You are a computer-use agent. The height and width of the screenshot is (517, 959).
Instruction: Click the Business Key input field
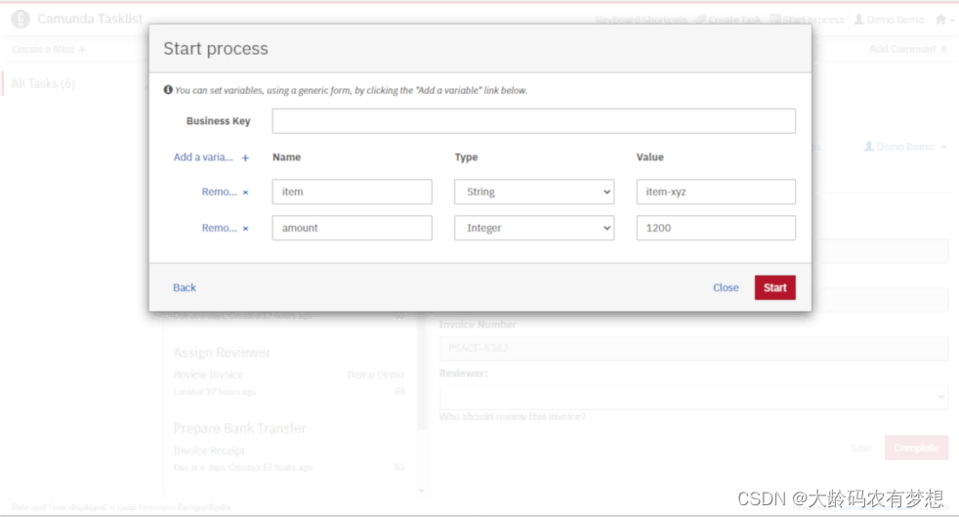(534, 121)
